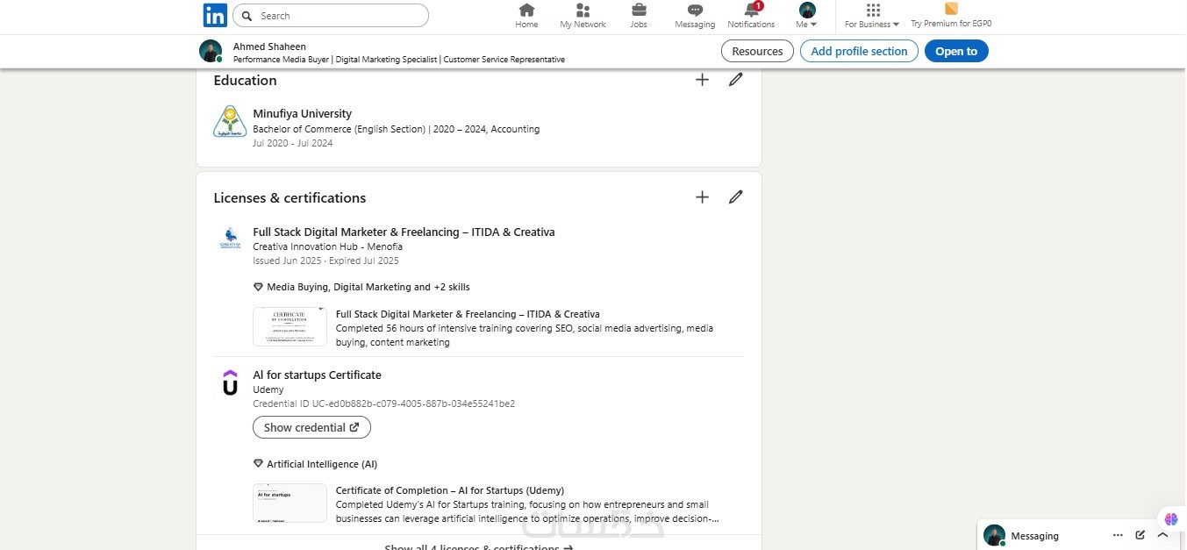1187x550 pixels.
Task: Expand the Me account dropdown
Action: coord(807,16)
